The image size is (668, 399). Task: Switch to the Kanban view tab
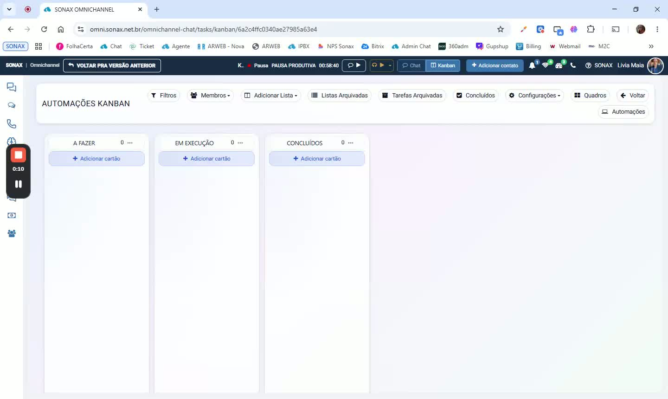(x=443, y=65)
